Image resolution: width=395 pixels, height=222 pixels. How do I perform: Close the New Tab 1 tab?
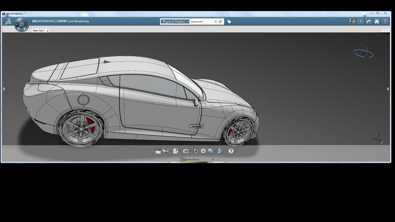tap(47, 31)
